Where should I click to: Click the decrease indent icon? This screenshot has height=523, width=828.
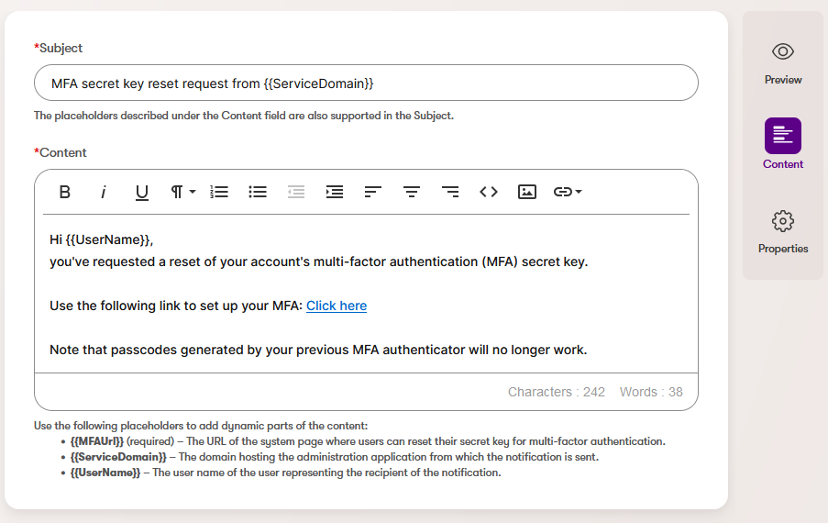[296, 192]
